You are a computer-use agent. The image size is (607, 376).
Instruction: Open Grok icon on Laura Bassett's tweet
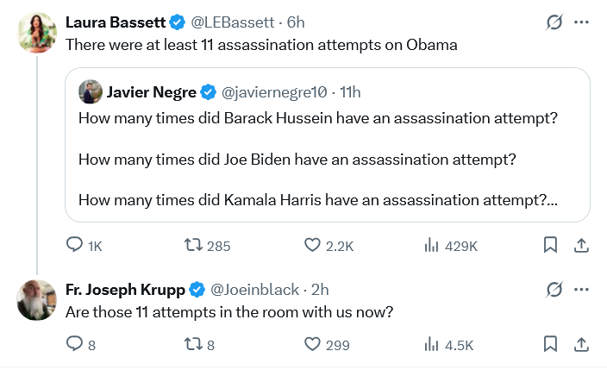554,22
